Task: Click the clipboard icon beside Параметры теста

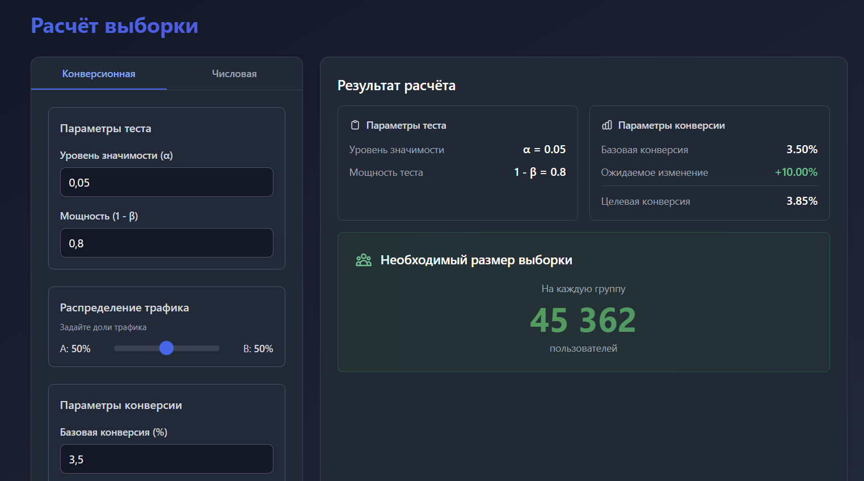Action: tap(355, 125)
